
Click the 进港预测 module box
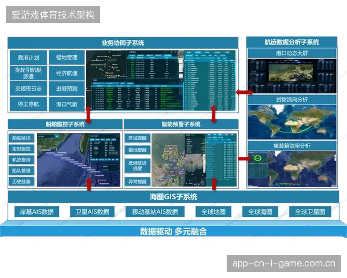coord(67,89)
